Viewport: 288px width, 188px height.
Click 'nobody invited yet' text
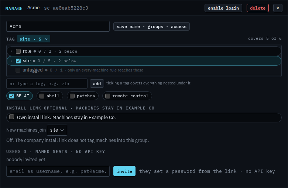(x=26, y=159)
